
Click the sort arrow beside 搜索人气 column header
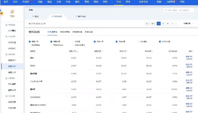[77, 51]
